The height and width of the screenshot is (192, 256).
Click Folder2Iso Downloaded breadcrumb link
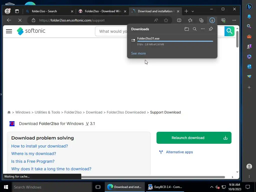click(126, 112)
